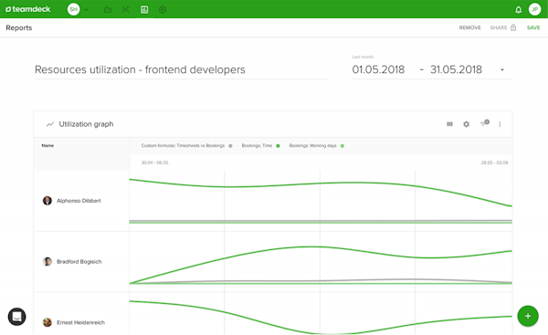Viewport: 548px width, 335px height.
Task: Toggle Bookings: Time series
Action: coord(260,146)
